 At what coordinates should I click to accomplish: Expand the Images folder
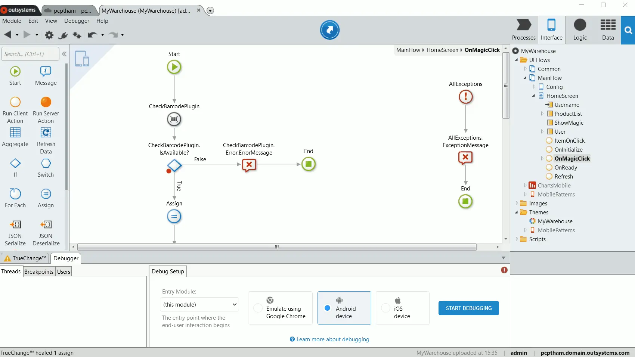click(x=517, y=204)
